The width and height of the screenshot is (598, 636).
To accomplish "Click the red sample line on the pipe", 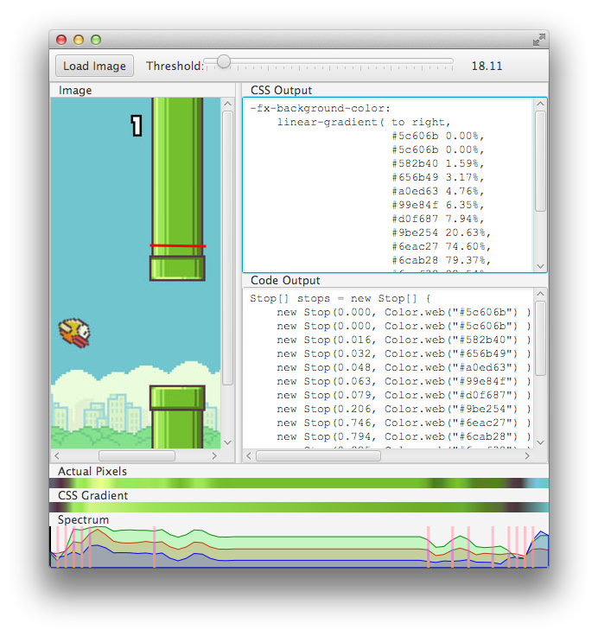I will tap(178, 245).
